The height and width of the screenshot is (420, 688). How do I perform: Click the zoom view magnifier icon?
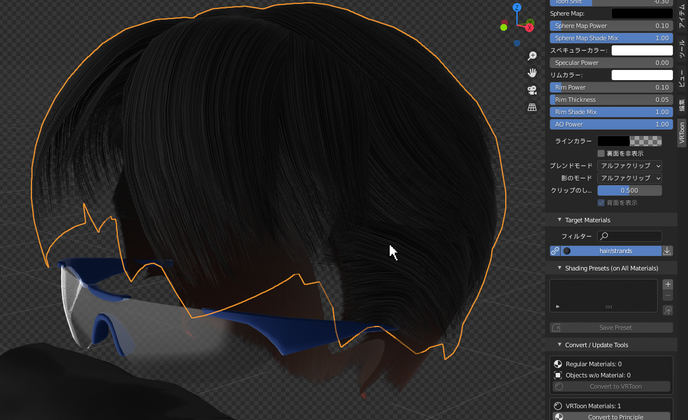coord(532,56)
